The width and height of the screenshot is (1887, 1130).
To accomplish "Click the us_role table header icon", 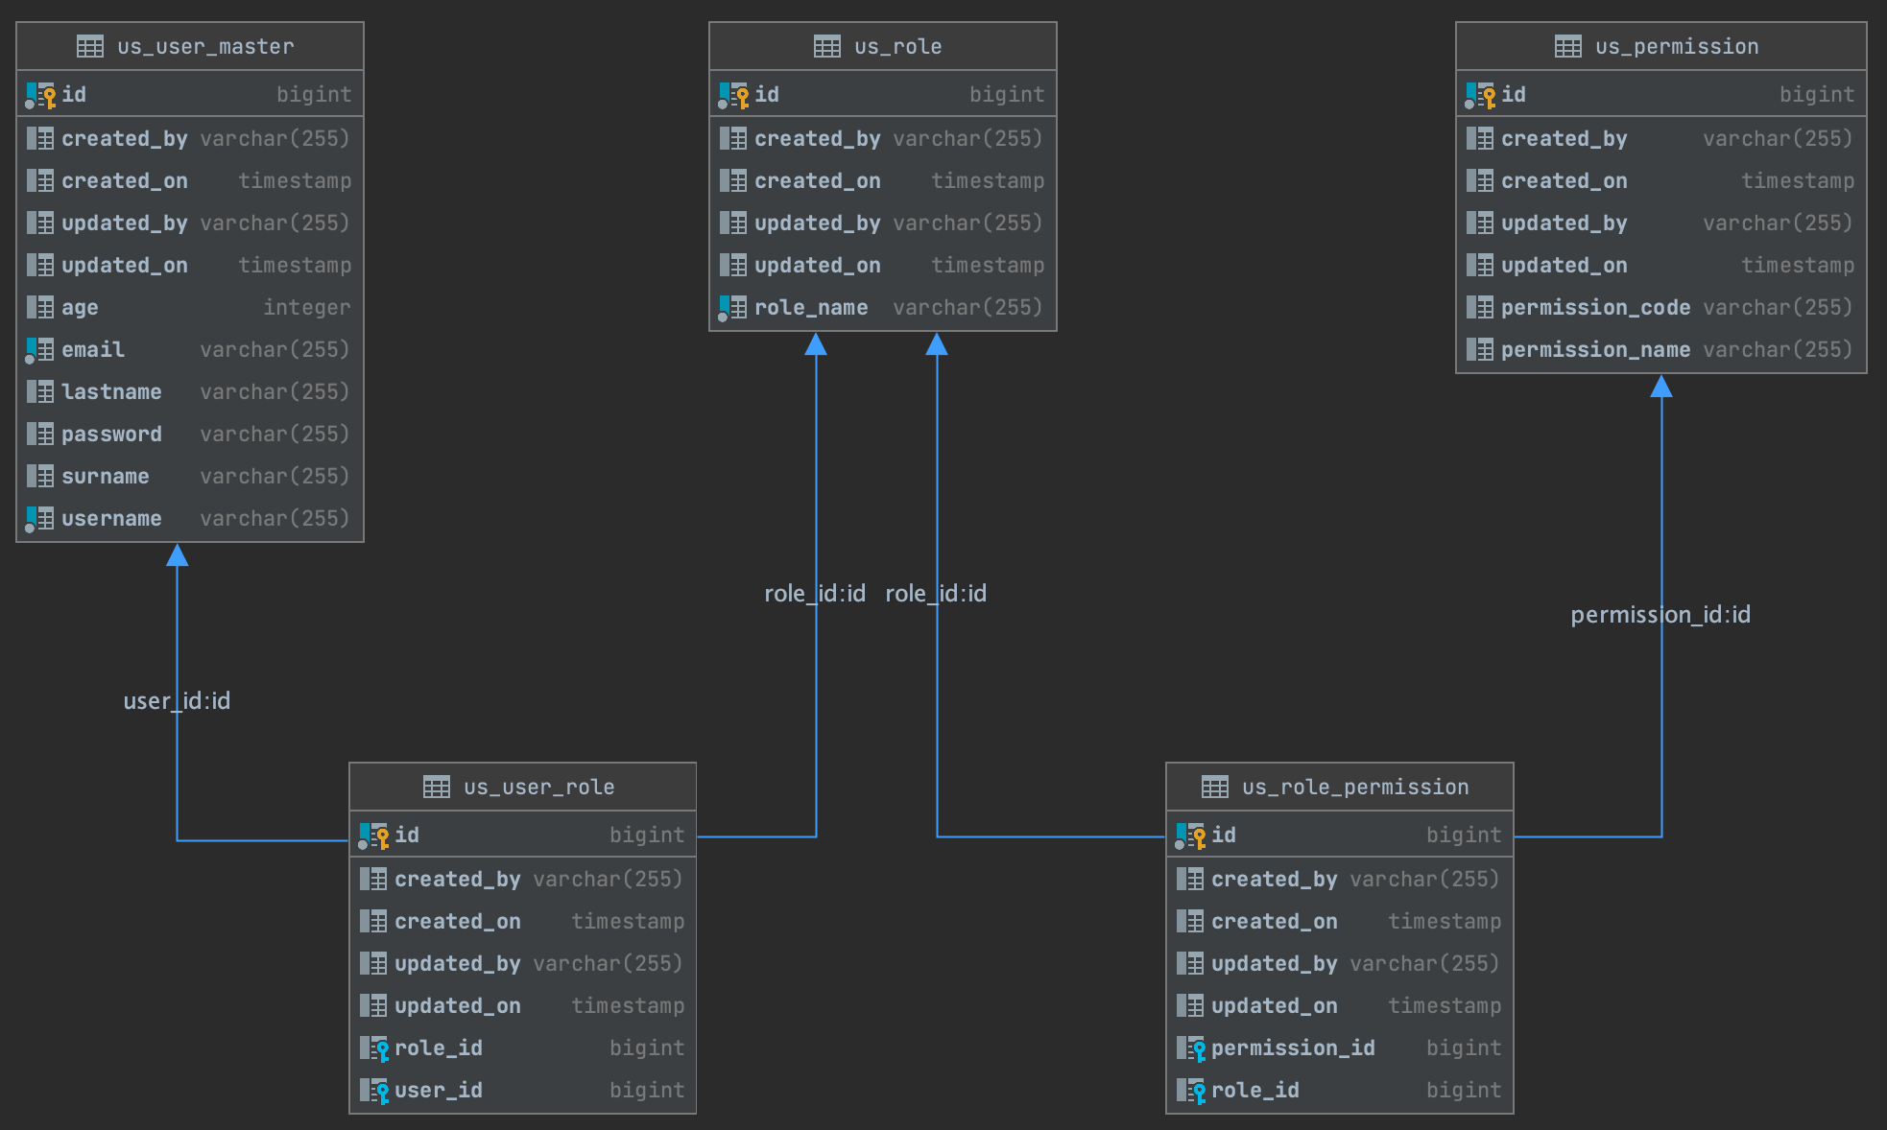I will 826,46.
